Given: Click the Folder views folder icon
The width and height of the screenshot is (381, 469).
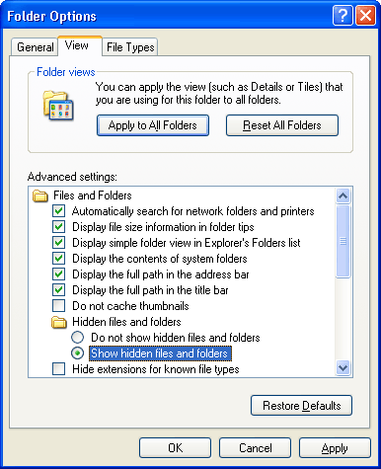Looking at the screenshot, I should pos(58,106).
